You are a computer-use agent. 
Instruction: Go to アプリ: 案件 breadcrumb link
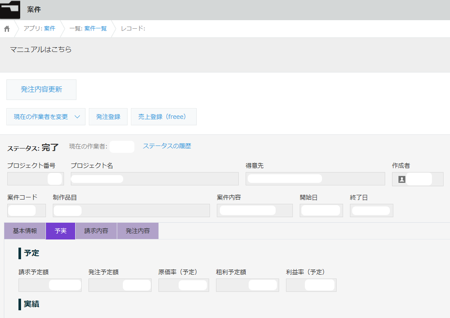pos(49,29)
